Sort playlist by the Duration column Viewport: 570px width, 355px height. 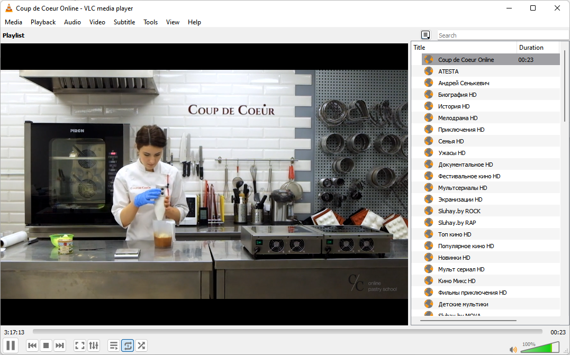point(538,48)
